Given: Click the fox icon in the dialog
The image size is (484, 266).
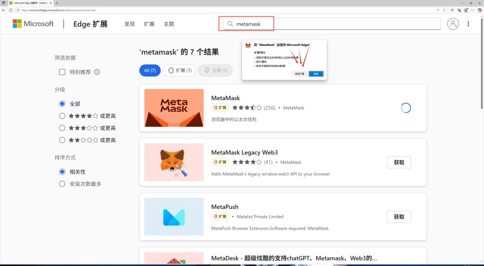Looking at the screenshot, I should (248, 45).
